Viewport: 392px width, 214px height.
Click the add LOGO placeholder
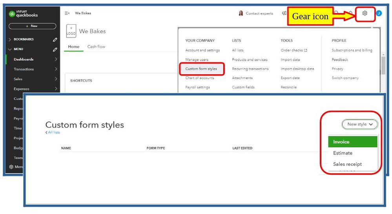click(71, 31)
